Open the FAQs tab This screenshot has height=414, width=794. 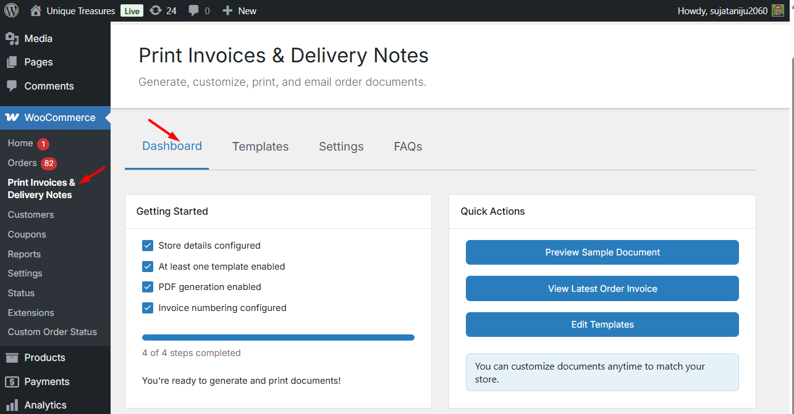408,146
